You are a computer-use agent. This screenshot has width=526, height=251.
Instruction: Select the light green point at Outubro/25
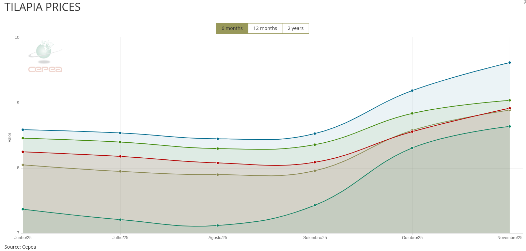tap(412, 113)
